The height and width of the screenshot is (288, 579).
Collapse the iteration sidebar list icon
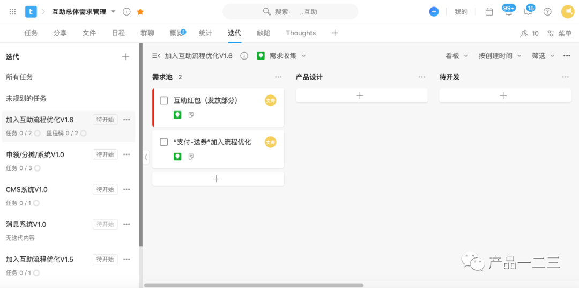(156, 56)
